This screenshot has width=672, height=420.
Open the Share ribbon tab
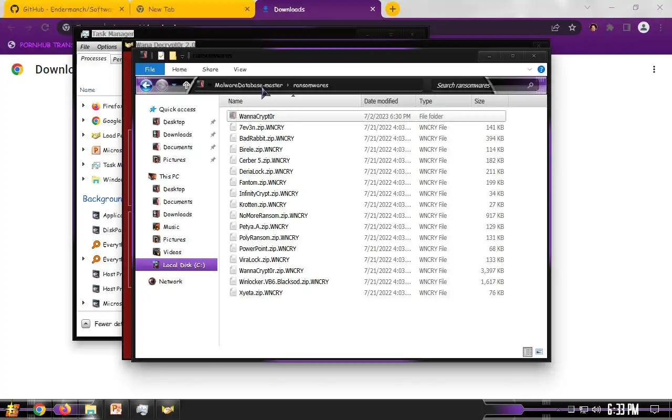pos(210,69)
